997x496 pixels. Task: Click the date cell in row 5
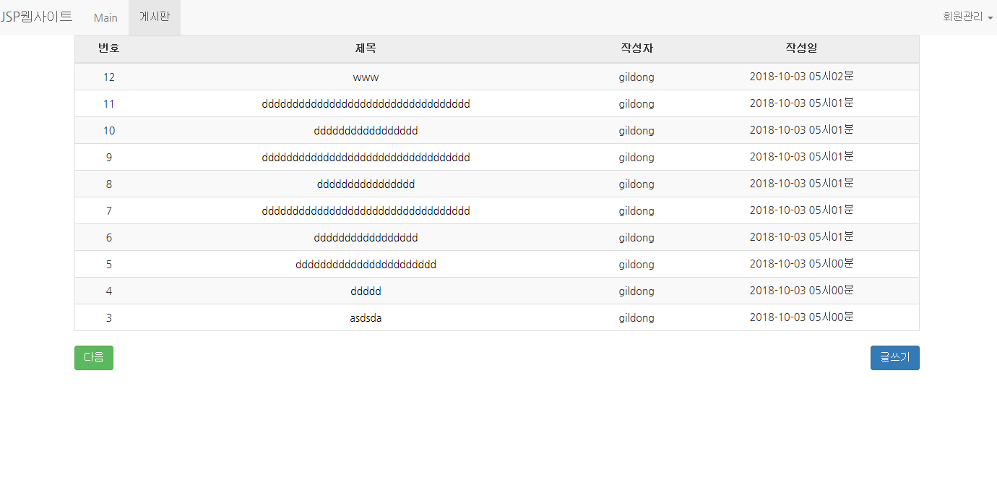801,263
